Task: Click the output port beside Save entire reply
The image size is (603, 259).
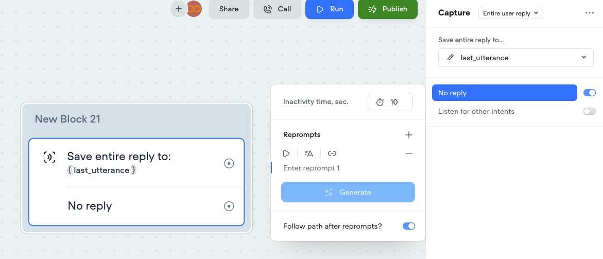Action: (229, 163)
